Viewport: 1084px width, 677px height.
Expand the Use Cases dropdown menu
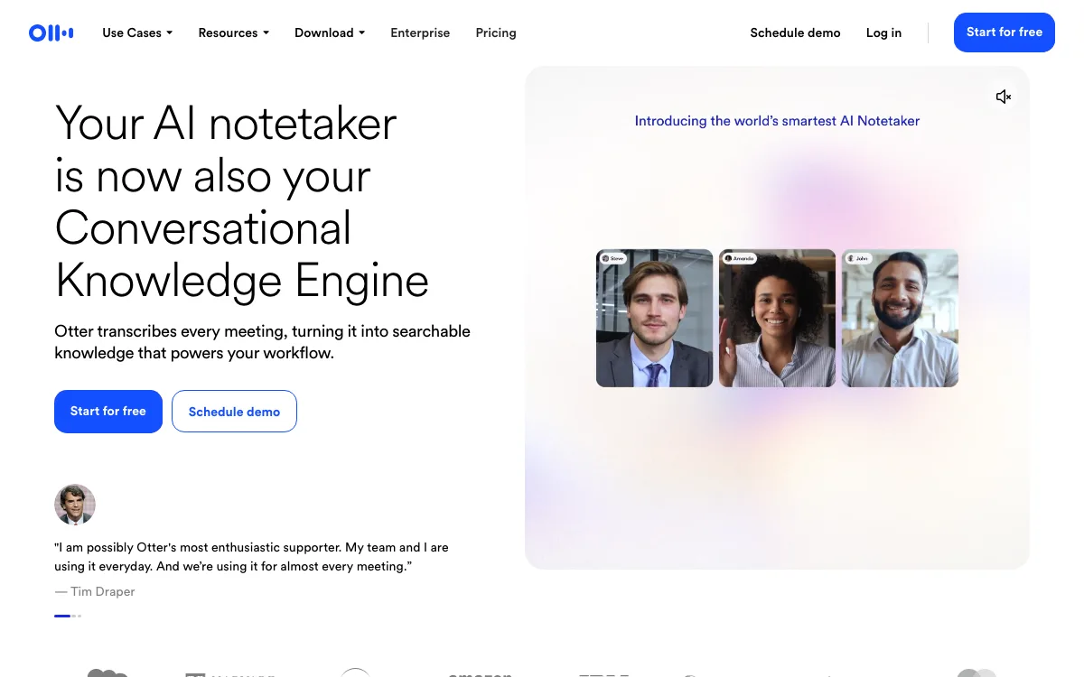coord(137,32)
